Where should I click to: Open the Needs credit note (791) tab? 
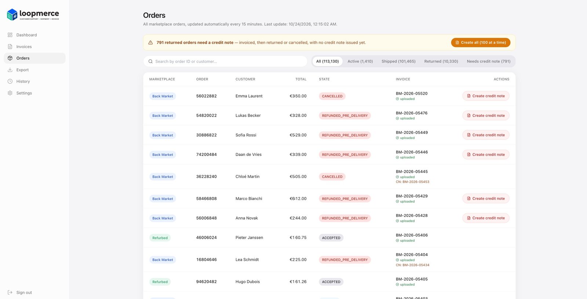(489, 61)
